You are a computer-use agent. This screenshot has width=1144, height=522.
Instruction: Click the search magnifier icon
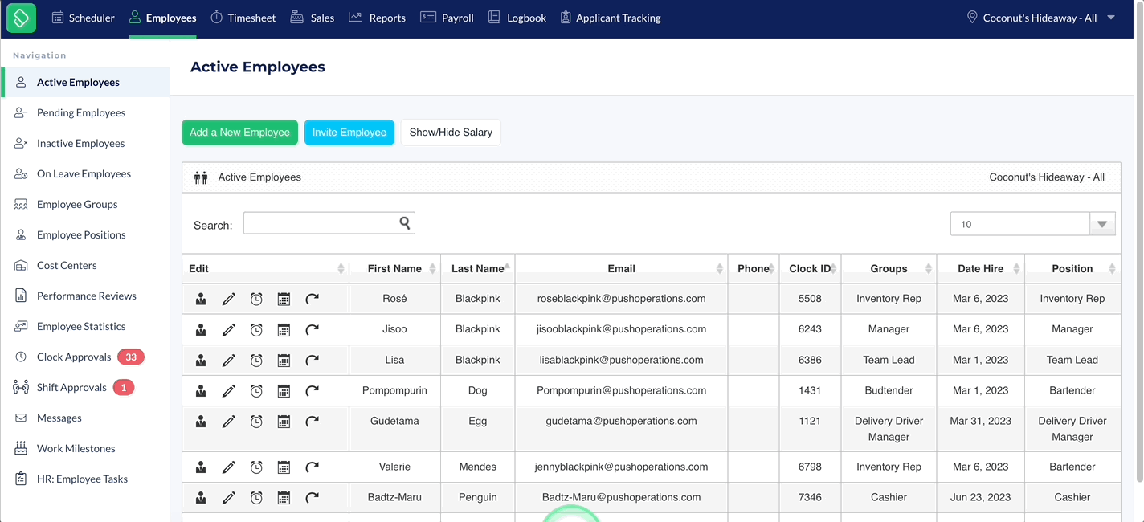pos(406,223)
